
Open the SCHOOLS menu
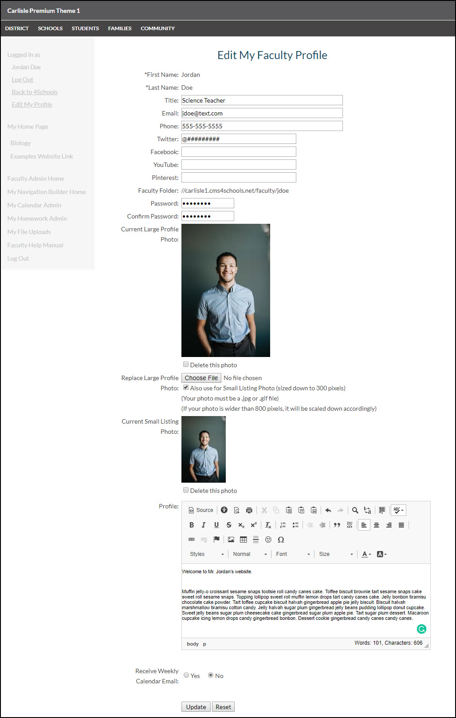[x=50, y=28]
